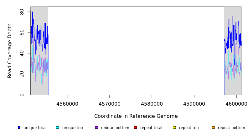Click the purple "unique bottom" legend swatch

(x=96, y=127)
